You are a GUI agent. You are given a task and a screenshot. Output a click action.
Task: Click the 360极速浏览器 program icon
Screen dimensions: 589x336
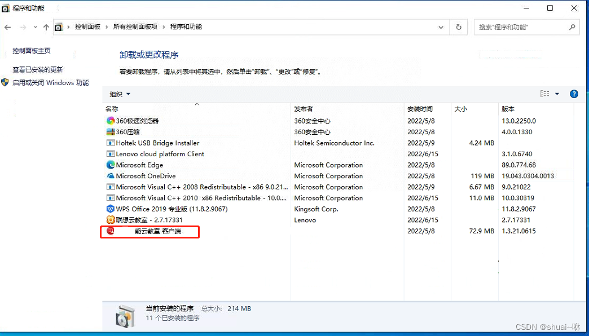(111, 121)
